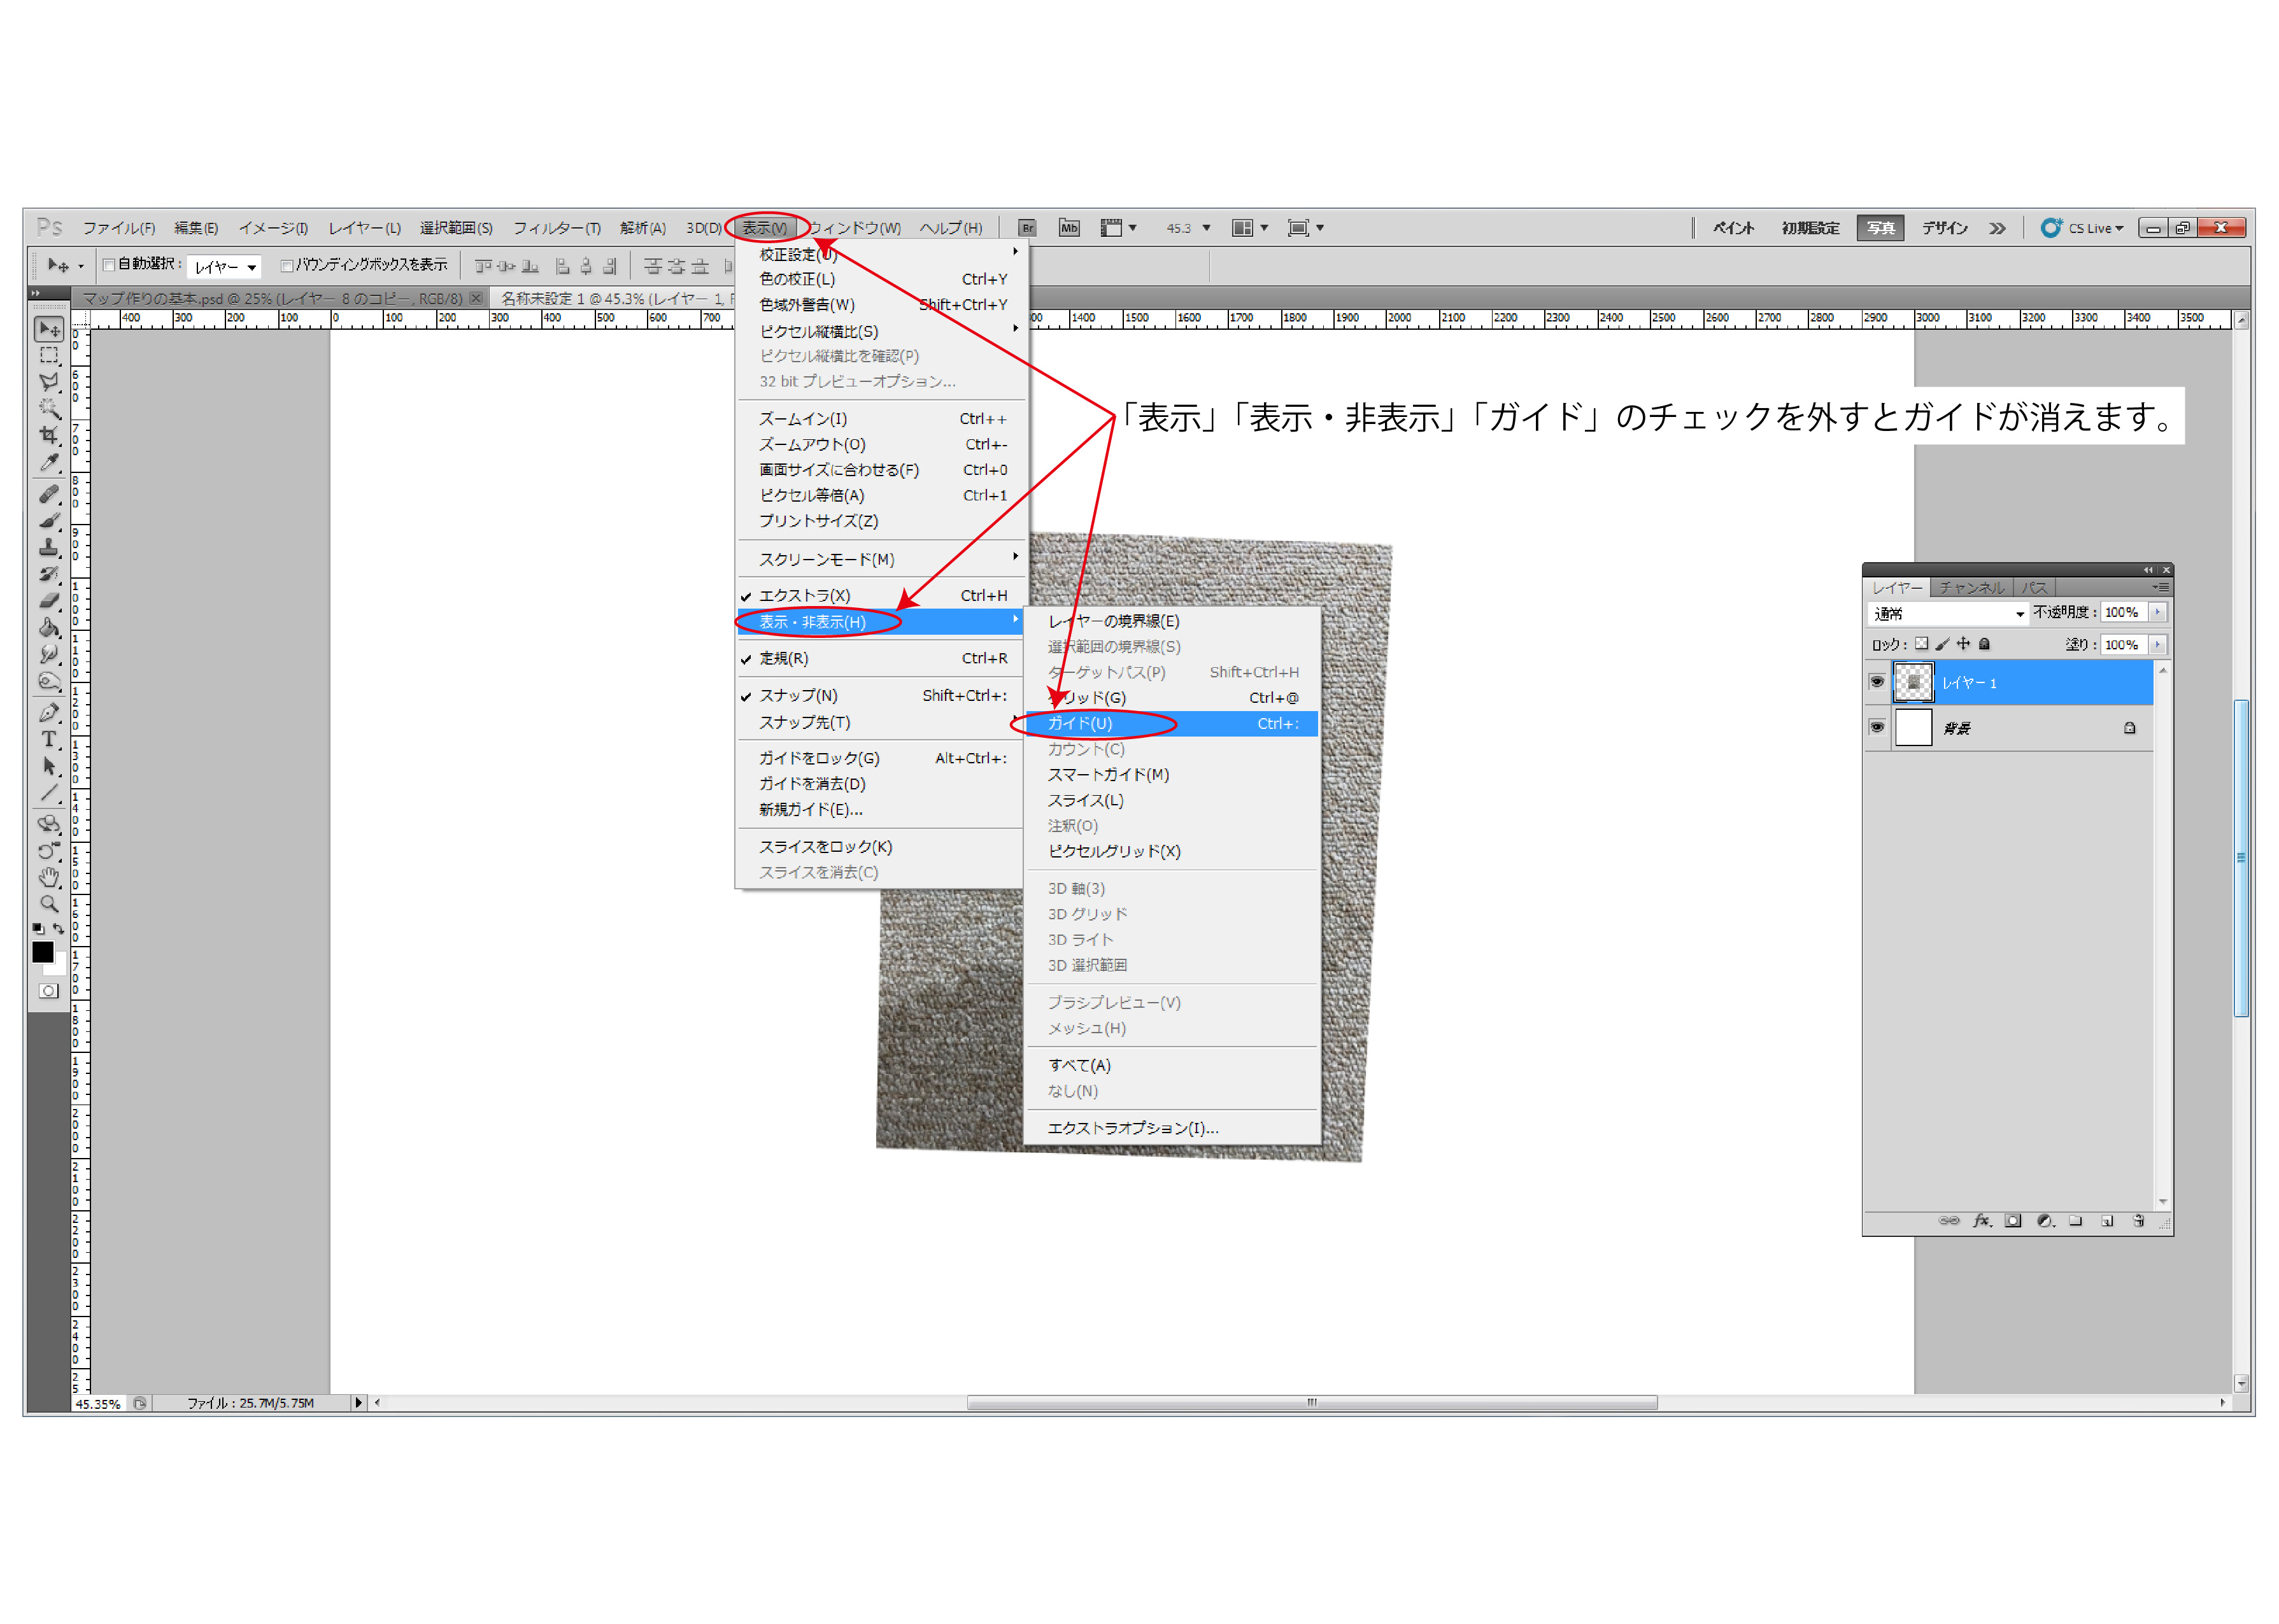Click the black foreground color swatch

click(x=42, y=951)
